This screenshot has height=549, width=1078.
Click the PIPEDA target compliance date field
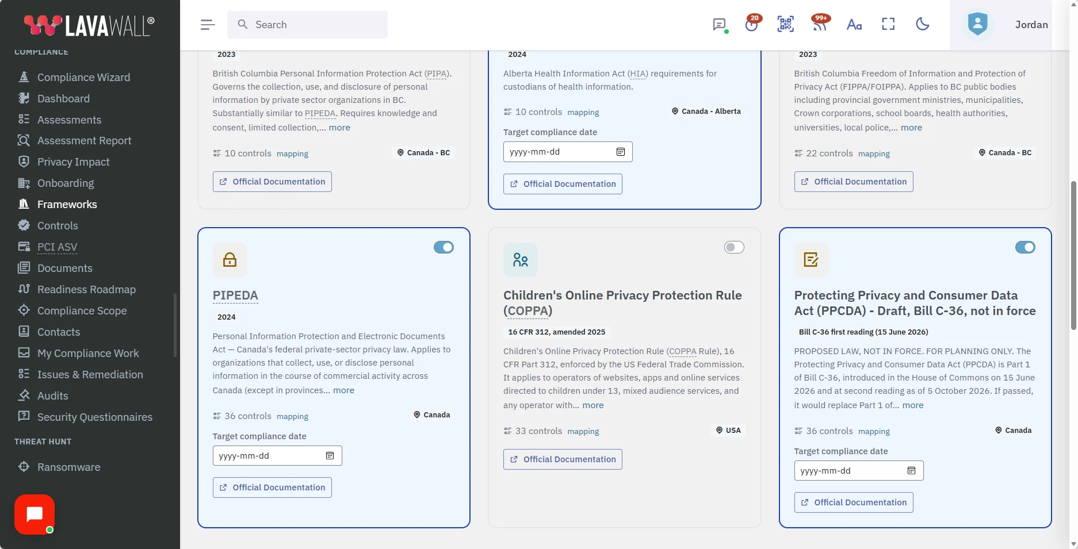coord(277,456)
